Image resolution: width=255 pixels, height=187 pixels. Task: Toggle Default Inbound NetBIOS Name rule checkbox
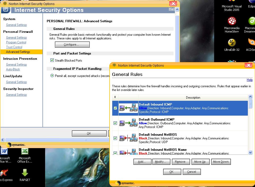[115, 153]
